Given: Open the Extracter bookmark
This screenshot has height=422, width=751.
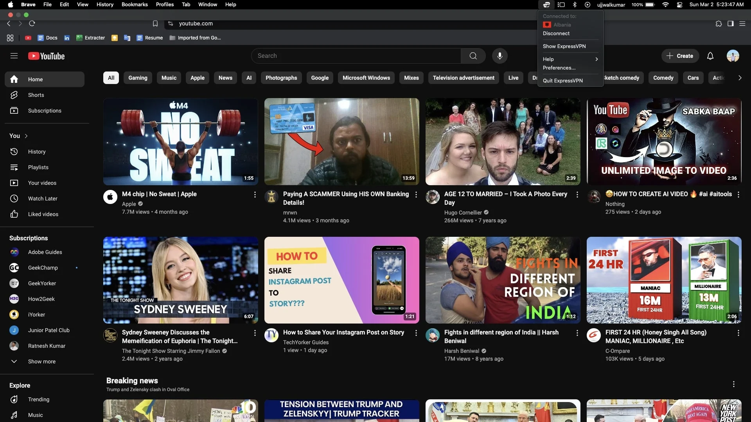Looking at the screenshot, I should tap(91, 38).
